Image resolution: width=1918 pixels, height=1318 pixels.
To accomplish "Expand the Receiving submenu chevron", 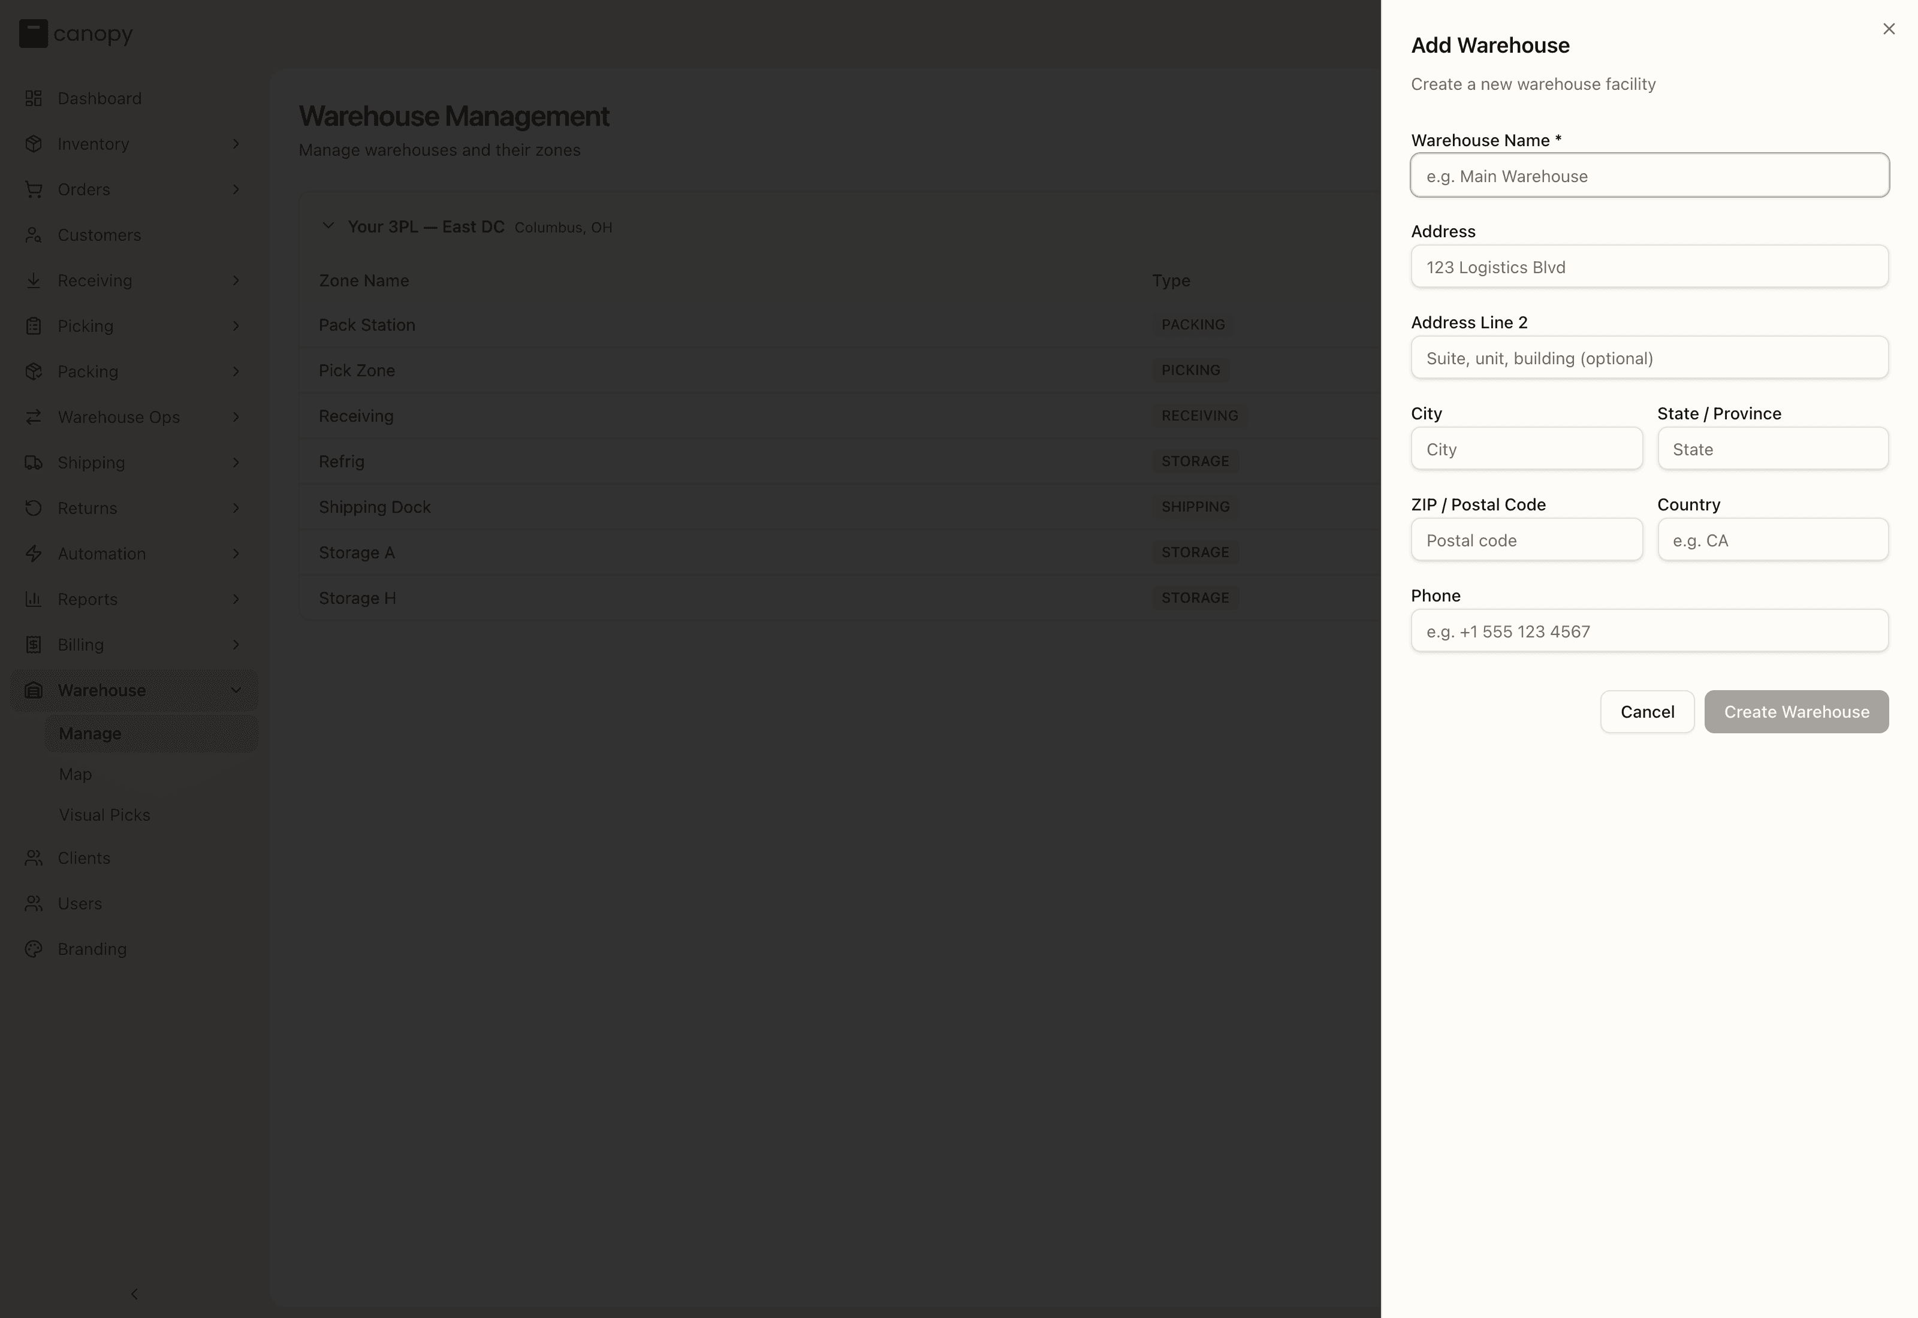I will [x=236, y=280].
